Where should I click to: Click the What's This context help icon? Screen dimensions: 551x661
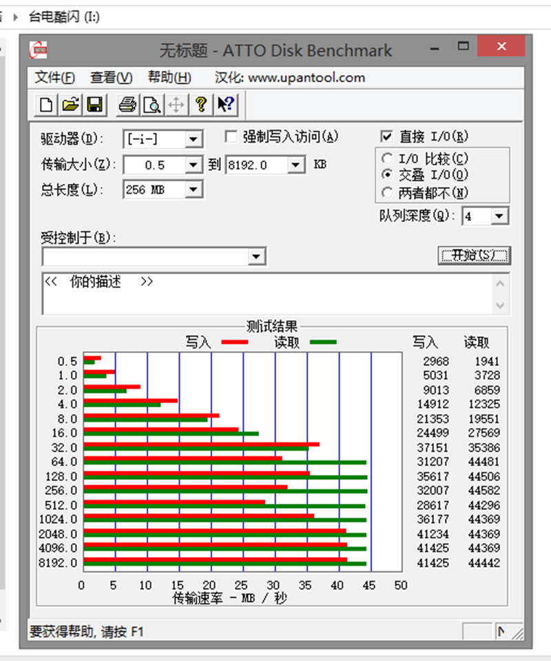pyautogui.click(x=226, y=105)
